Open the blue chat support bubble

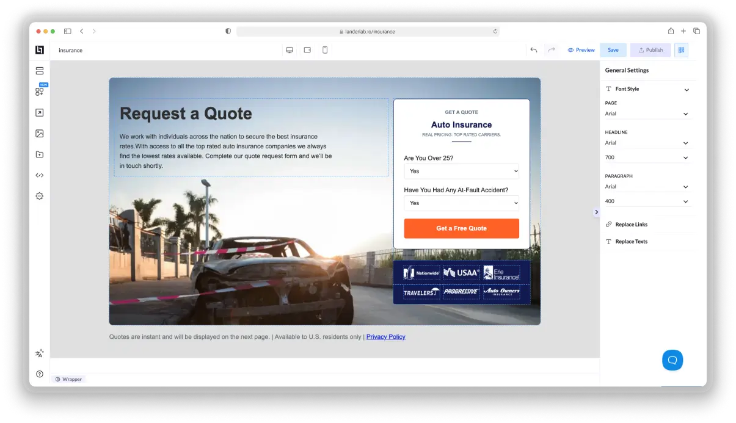[x=672, y=360]
